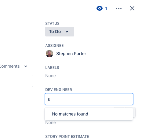Click the Status field heading
Viewport: 142px width, 140px height.
coord(52,24)
